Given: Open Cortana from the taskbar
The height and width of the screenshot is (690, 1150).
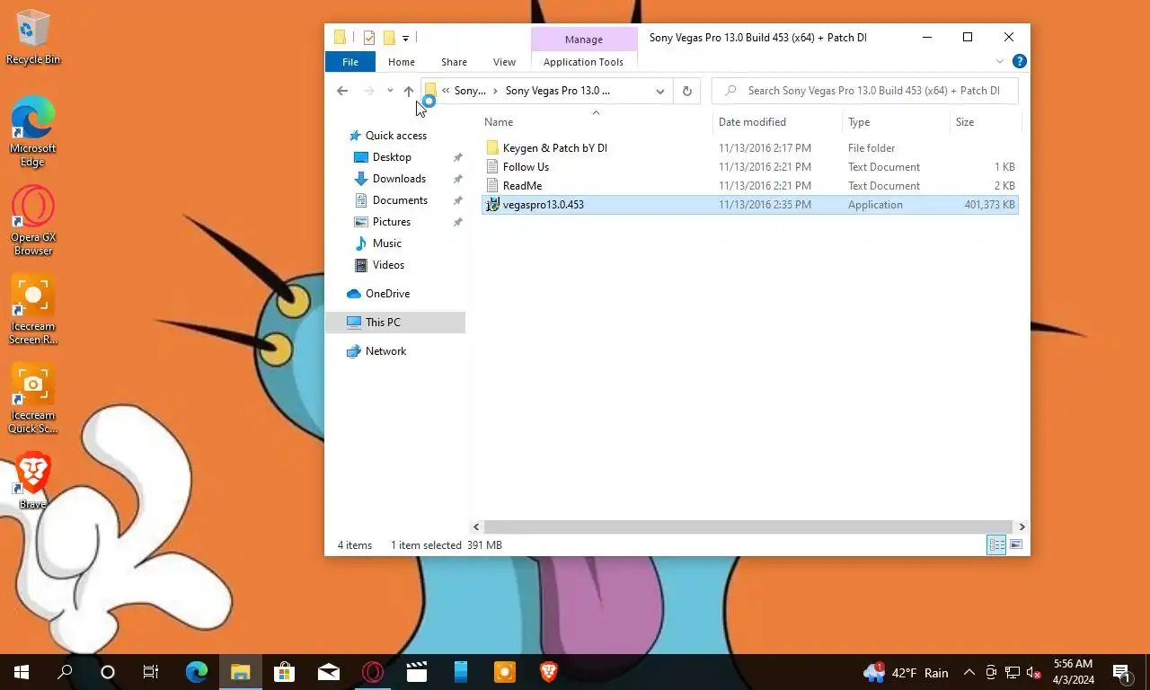Looking at the screenshot, I should tap(108, 672).
